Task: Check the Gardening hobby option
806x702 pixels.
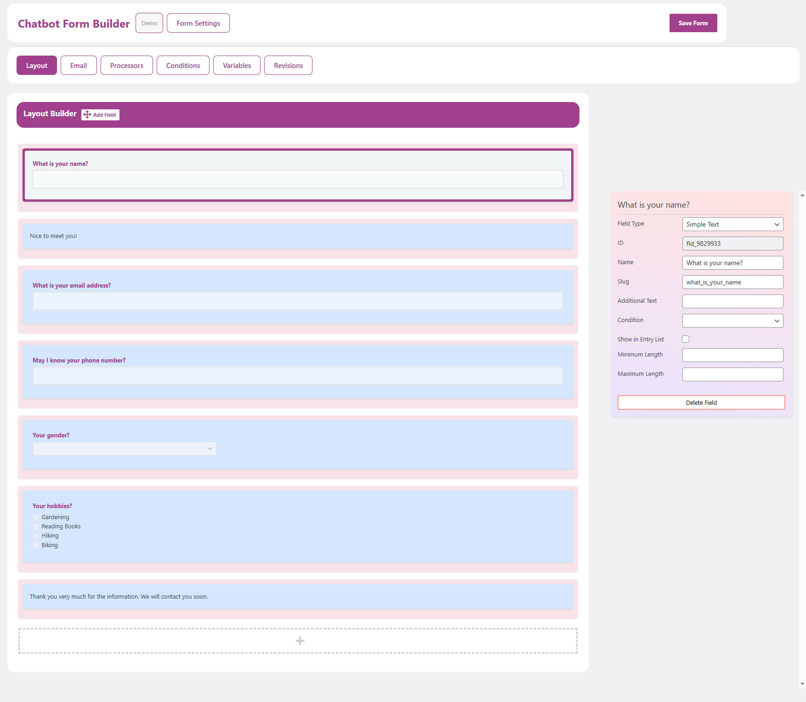Action: (36, 517)
